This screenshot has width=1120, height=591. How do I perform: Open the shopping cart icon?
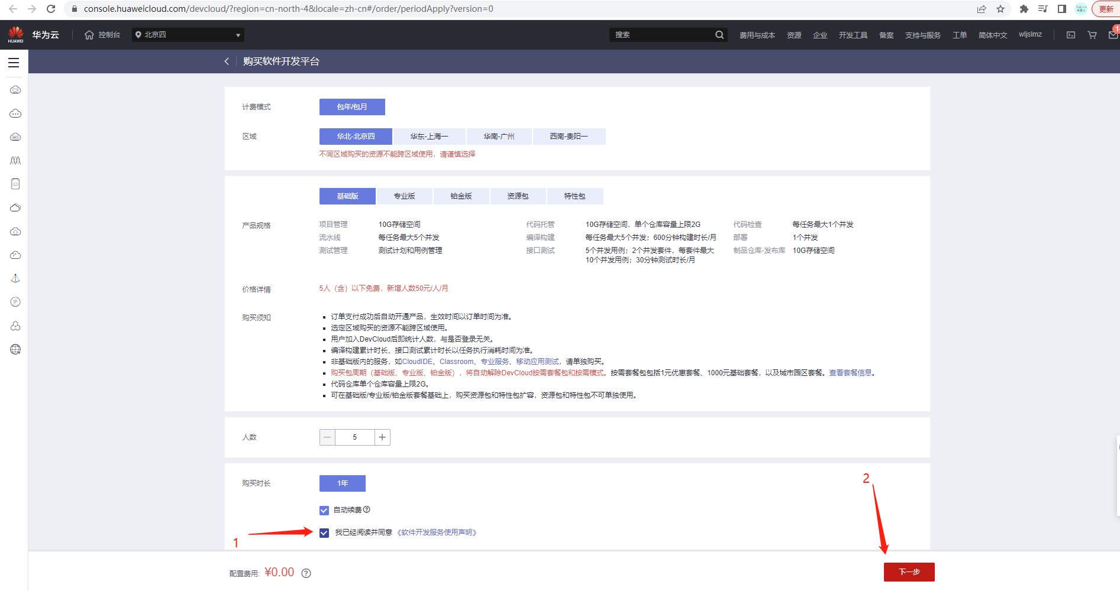[x=1092, y=35]
